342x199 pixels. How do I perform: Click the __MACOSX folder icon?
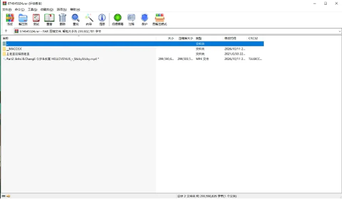[4, 49]
